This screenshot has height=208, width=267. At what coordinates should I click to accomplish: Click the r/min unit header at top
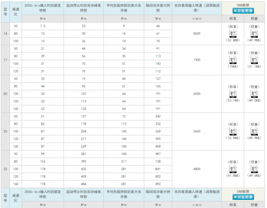(x=197, y=19)
